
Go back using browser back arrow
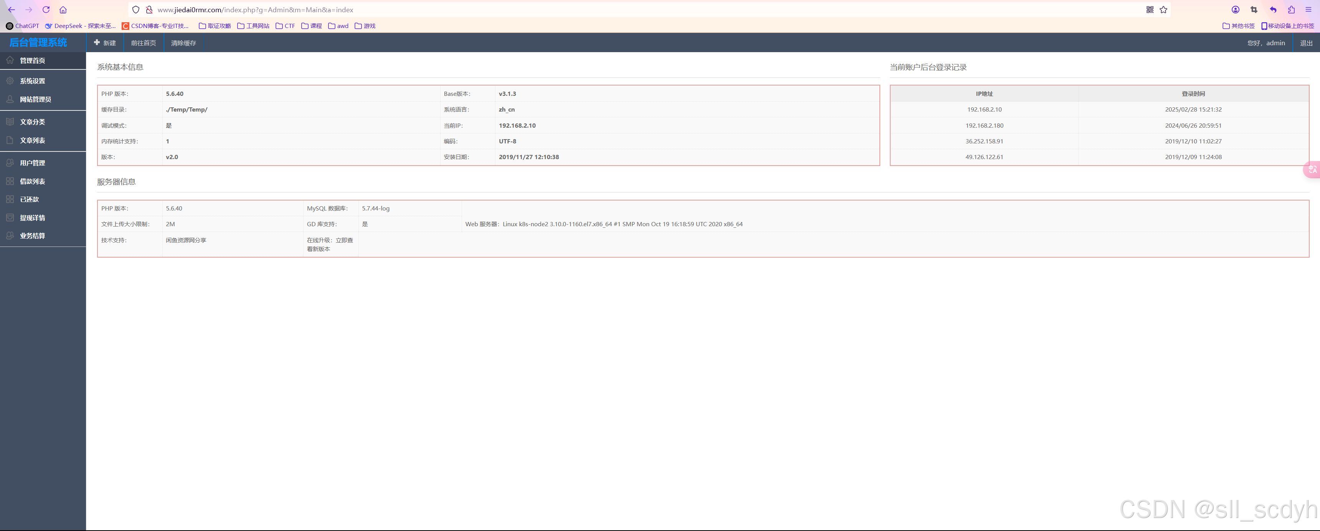tap(11, 10)
